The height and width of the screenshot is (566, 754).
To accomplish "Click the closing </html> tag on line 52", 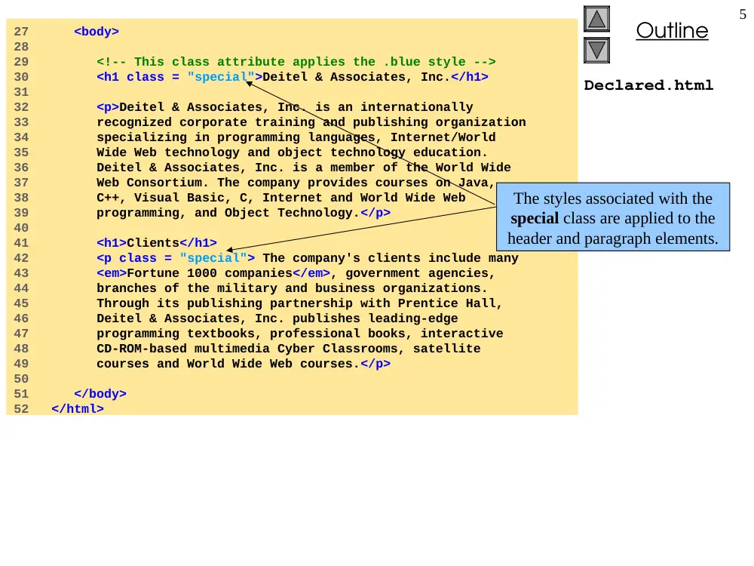I will [x=78, y=408].
